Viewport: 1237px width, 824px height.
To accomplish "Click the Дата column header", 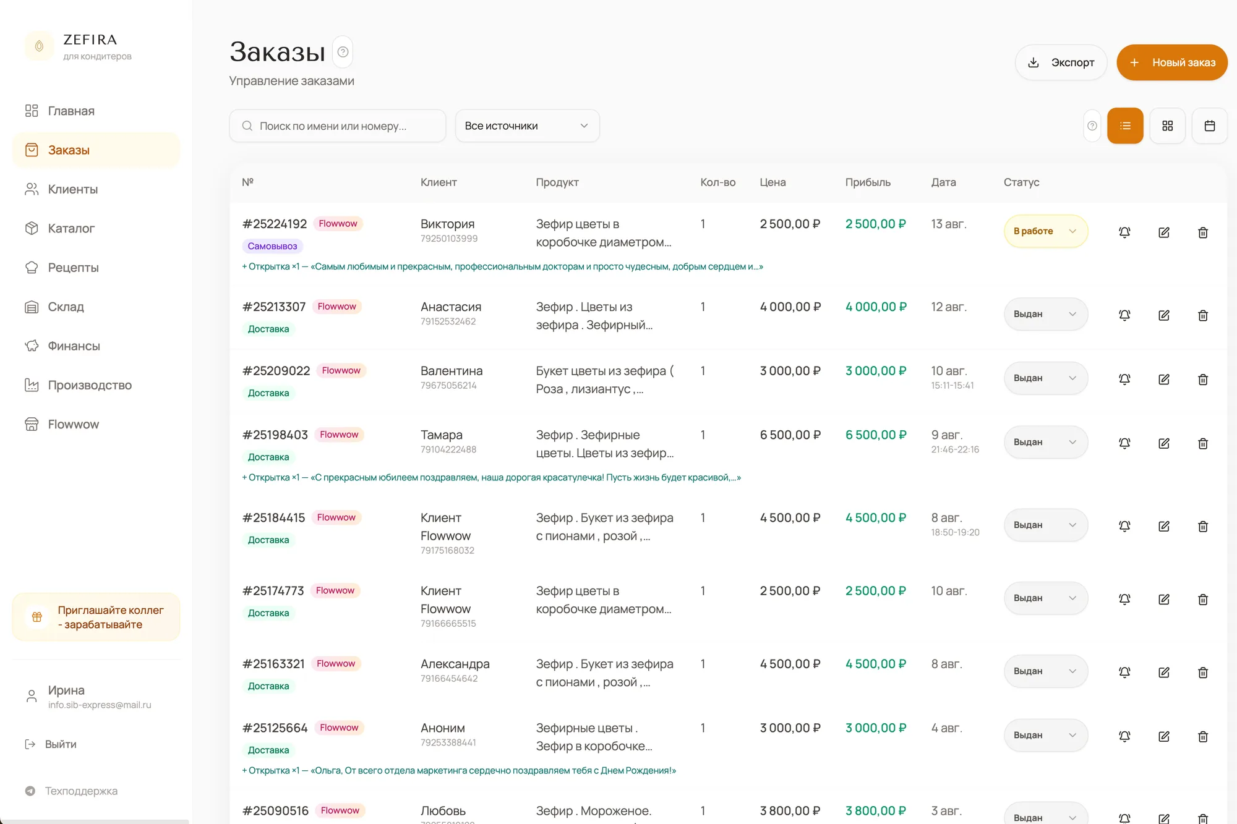I will 943,182.
